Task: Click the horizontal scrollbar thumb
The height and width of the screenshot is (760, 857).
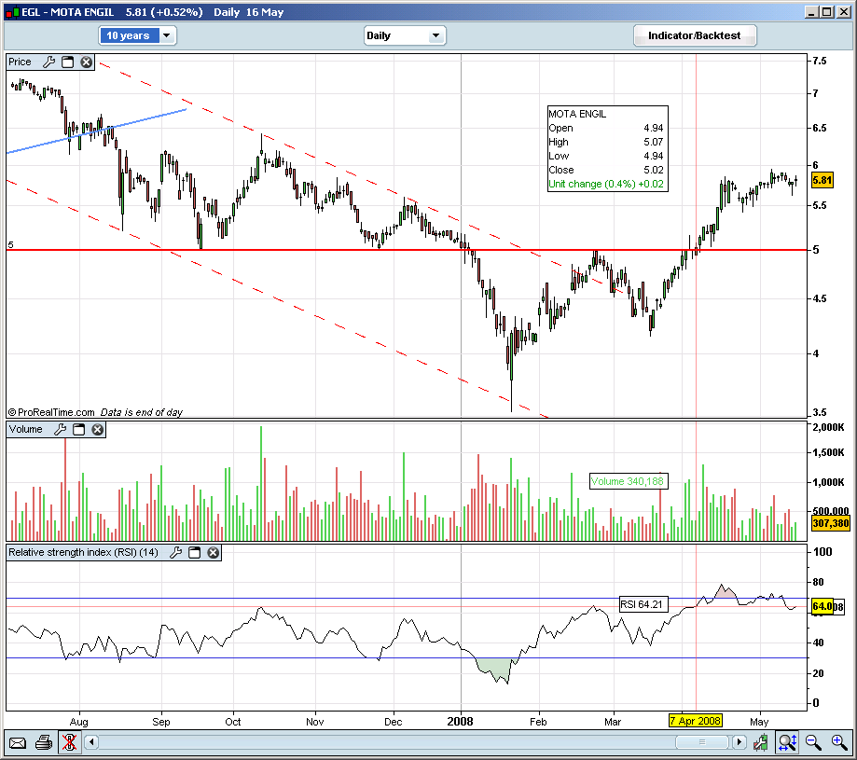Action: (x=702, y=741)
